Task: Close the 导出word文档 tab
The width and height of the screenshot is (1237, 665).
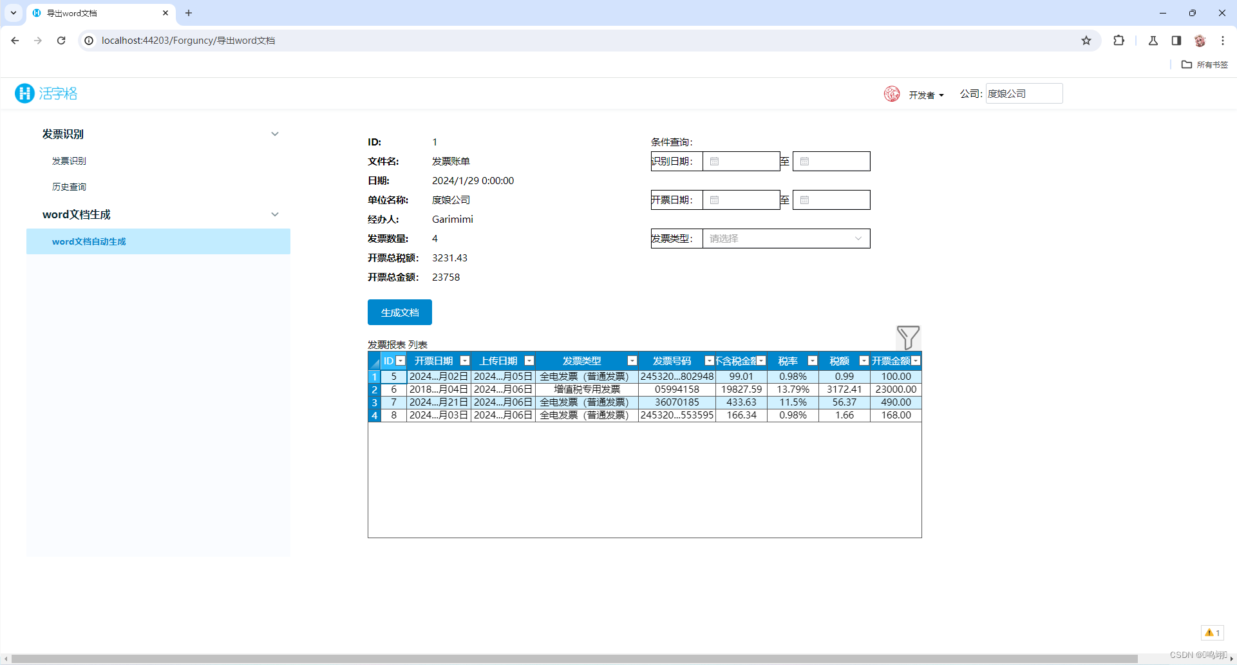Action: (165, 13)
